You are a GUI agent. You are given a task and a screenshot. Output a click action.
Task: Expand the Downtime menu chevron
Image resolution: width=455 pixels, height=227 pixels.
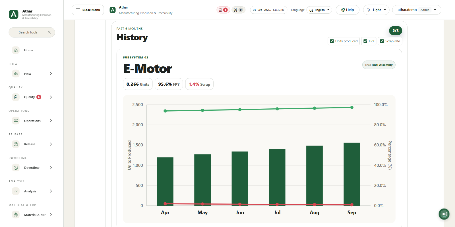[x=51, y=168]
